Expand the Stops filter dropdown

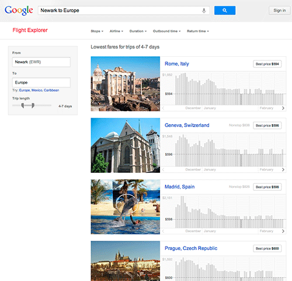(97, 31)
